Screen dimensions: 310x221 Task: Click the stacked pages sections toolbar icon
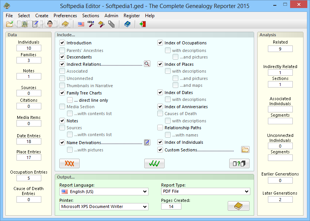[111, 24]
